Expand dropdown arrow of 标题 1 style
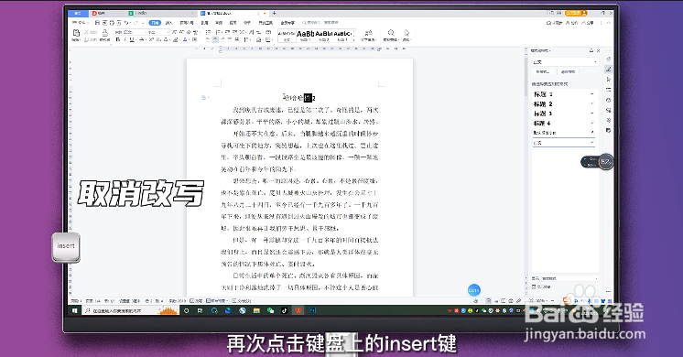Image resolution: width=683 pixels, height=357 pixels. (592, 94)
